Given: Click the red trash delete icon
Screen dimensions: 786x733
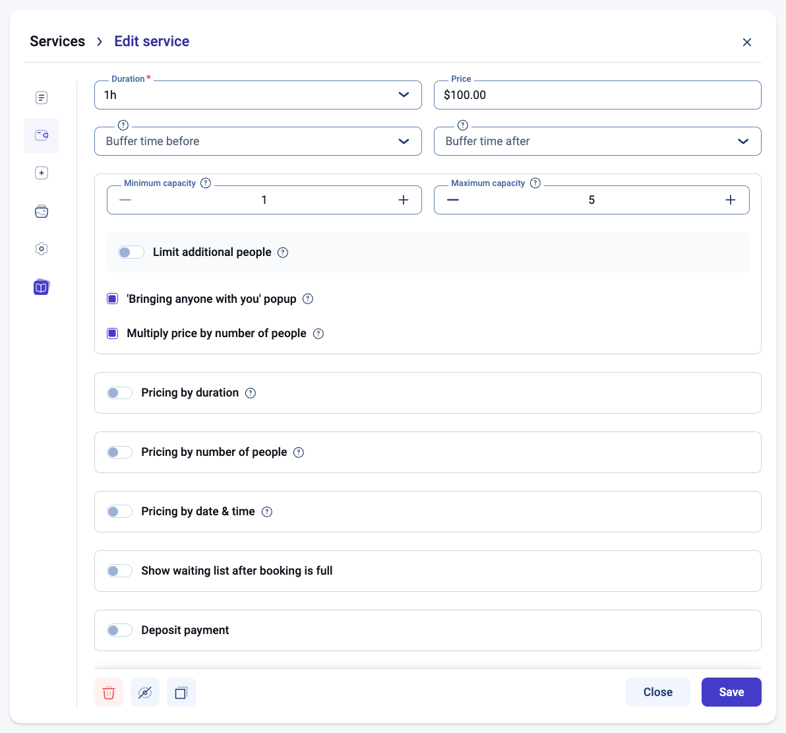Looking at the screenshot, I should pos(109,693).
